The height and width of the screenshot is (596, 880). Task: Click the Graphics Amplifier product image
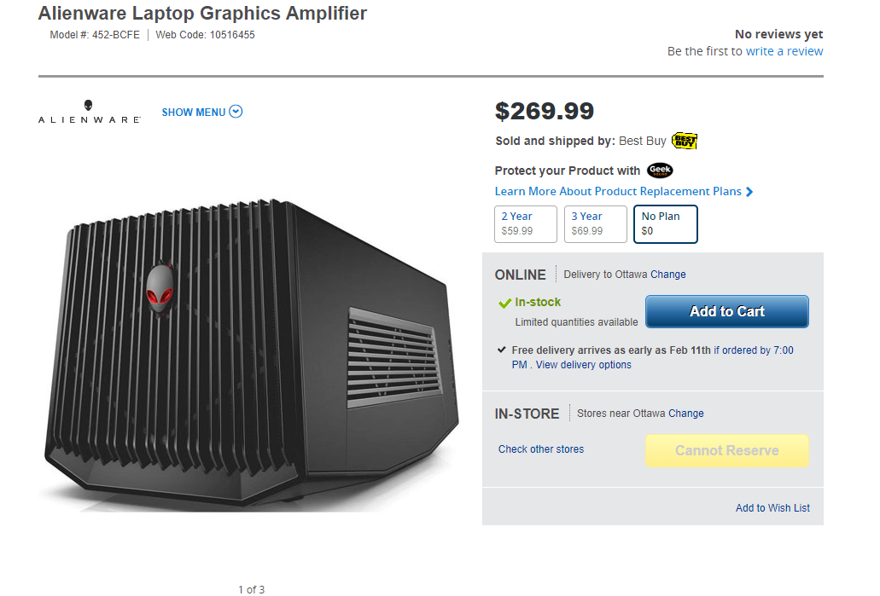click(252, 353)
